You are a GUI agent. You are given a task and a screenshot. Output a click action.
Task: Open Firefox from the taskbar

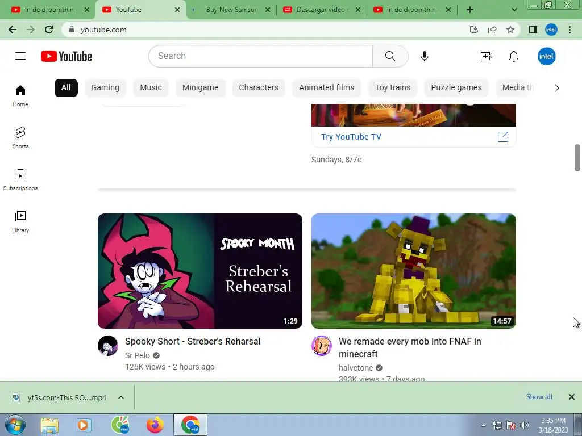[155, 425]
